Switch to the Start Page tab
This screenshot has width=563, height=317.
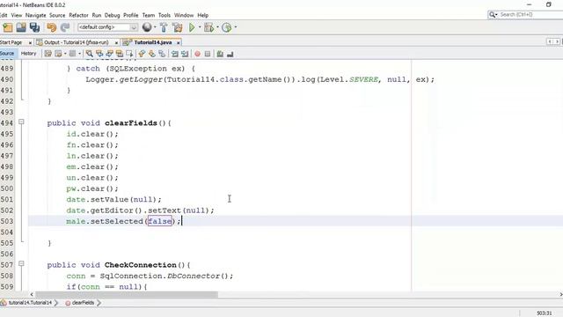point(11,42)
